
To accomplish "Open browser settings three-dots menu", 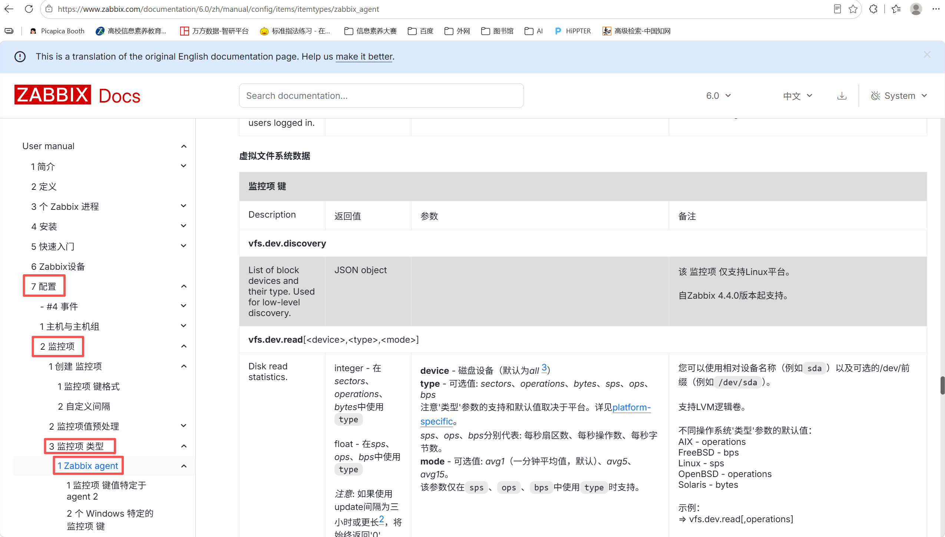I will (936, 9).
